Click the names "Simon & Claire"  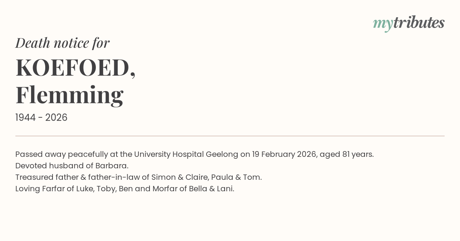tap(179, 177)
